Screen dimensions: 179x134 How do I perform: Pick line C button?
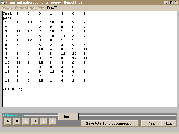coord(26,121)
